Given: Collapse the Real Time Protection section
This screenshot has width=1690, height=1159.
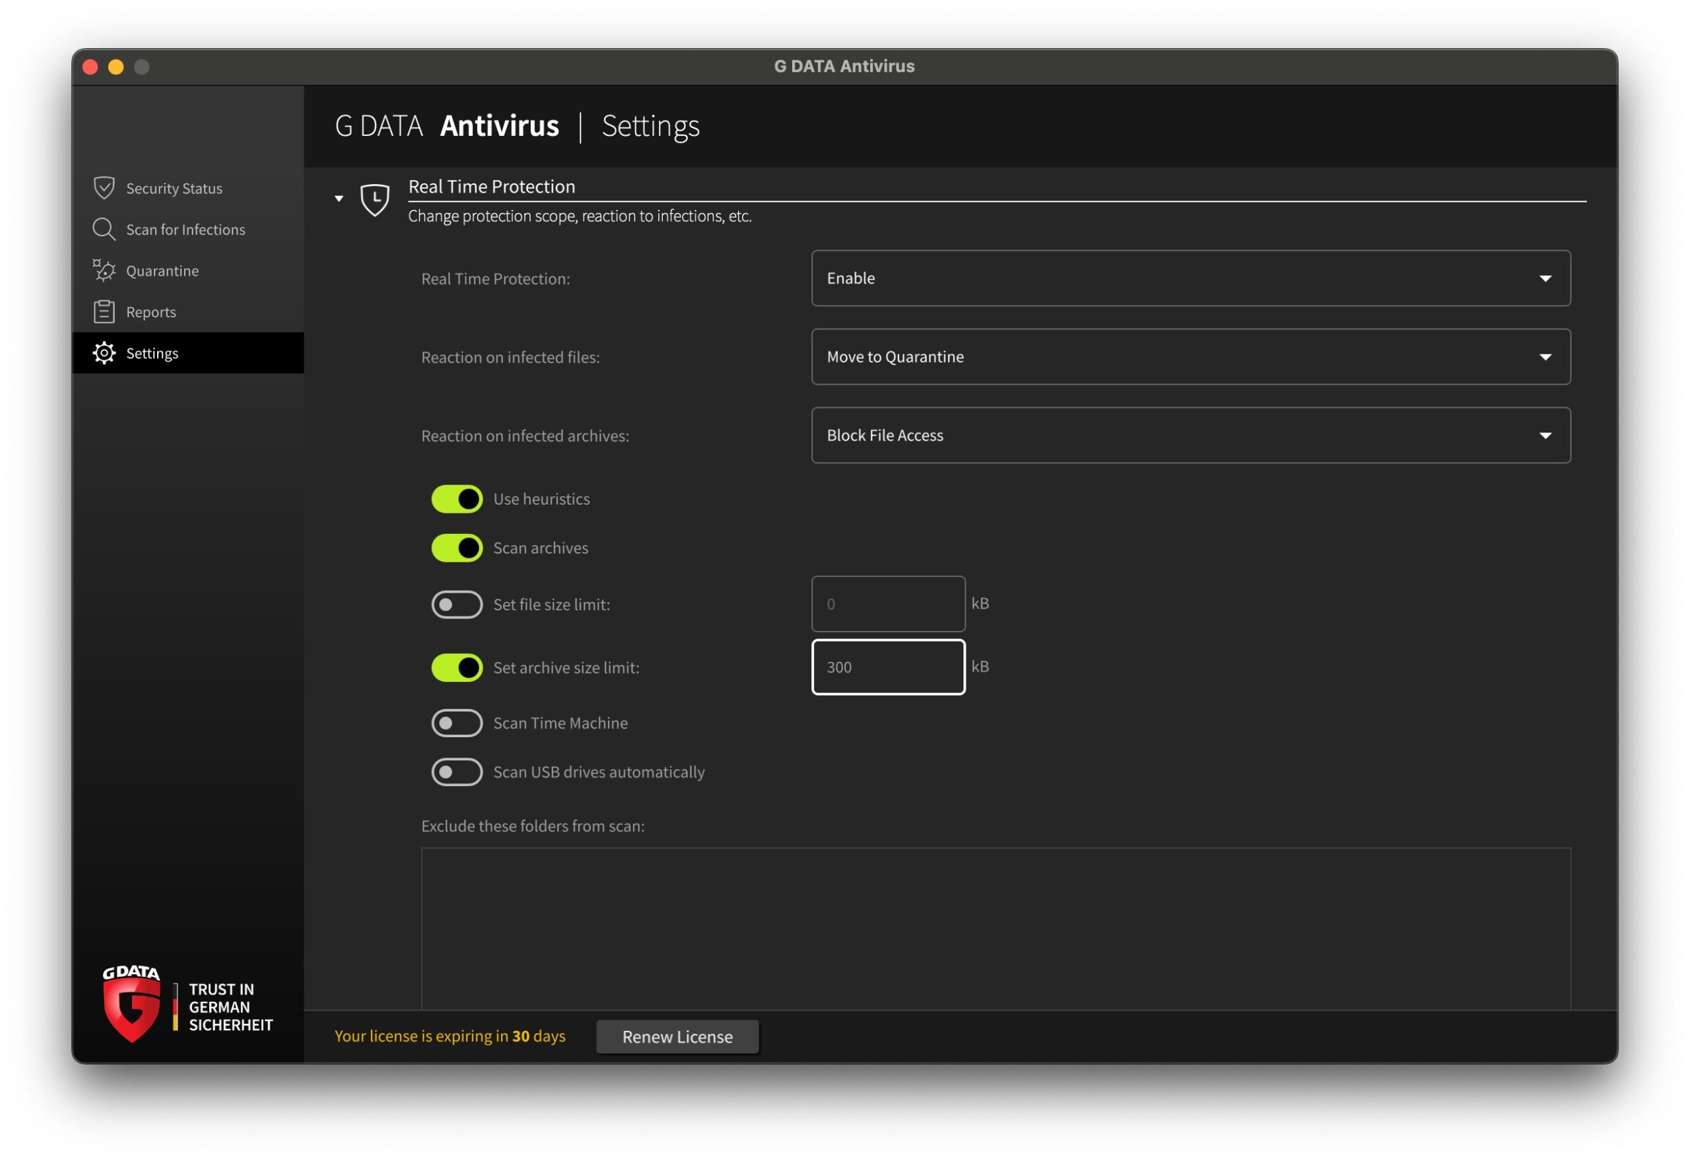Looking at the screenshot, I should 339,199.
